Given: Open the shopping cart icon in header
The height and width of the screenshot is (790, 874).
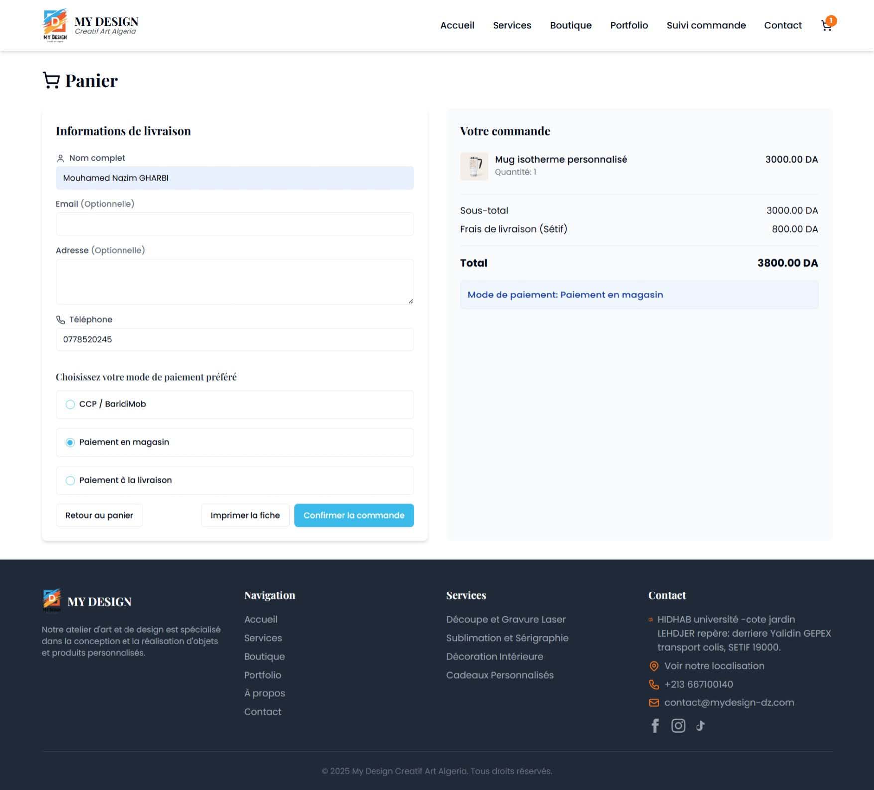Looking at the screenshot, I should (x=826, y=25).
